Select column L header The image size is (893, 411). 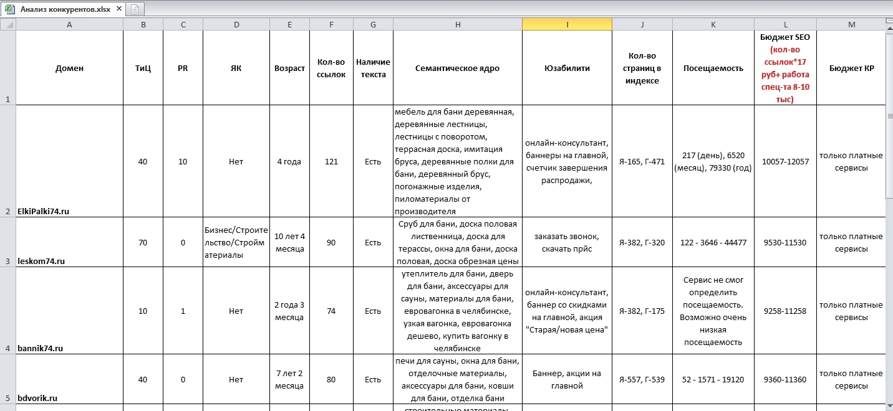[x=785, y=24]
